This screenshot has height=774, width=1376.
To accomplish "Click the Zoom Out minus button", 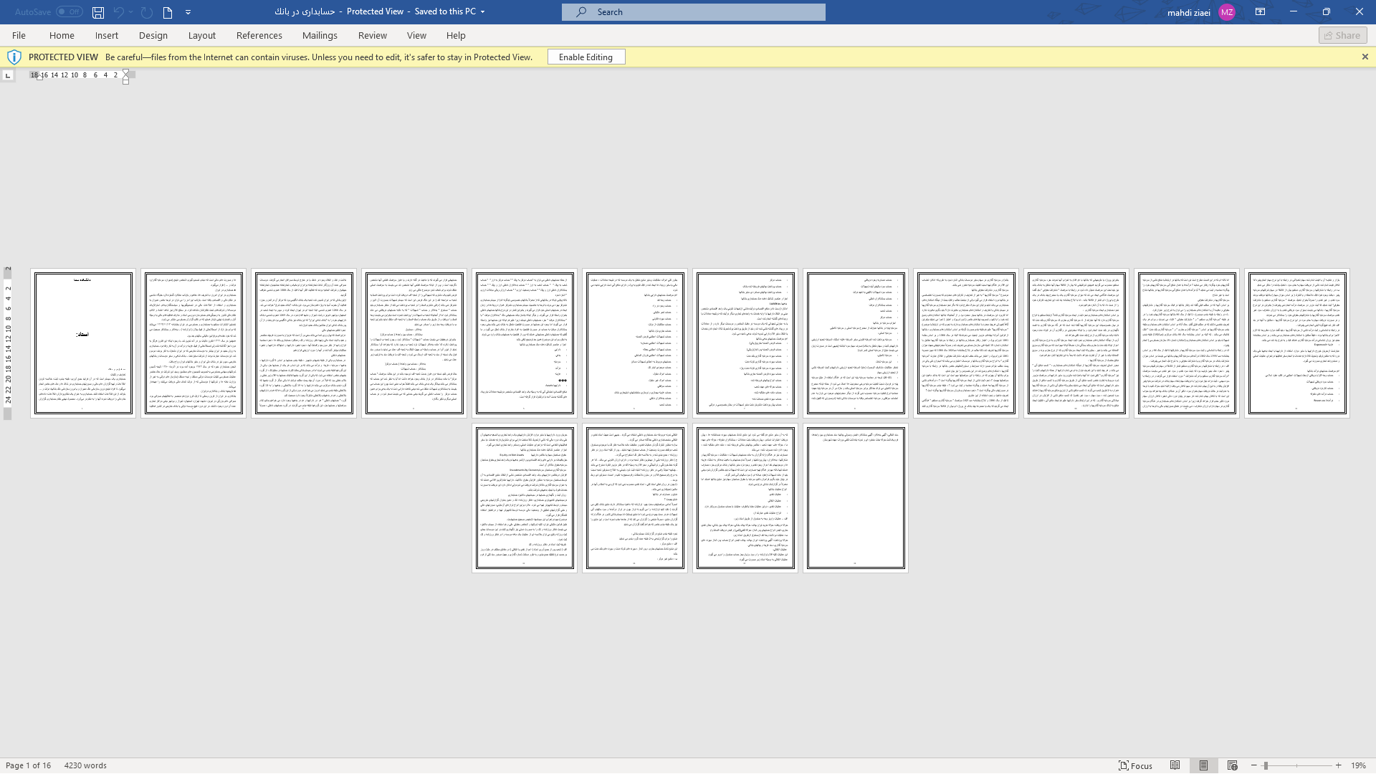I will click(x=1254, y=765).
